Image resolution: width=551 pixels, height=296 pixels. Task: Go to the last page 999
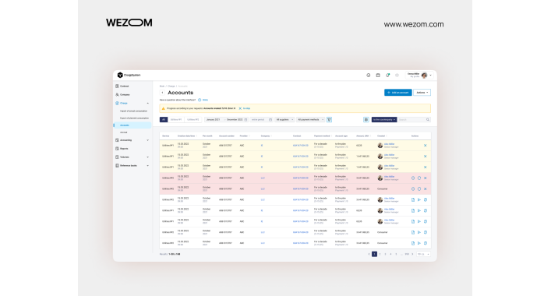pos(407,254)
